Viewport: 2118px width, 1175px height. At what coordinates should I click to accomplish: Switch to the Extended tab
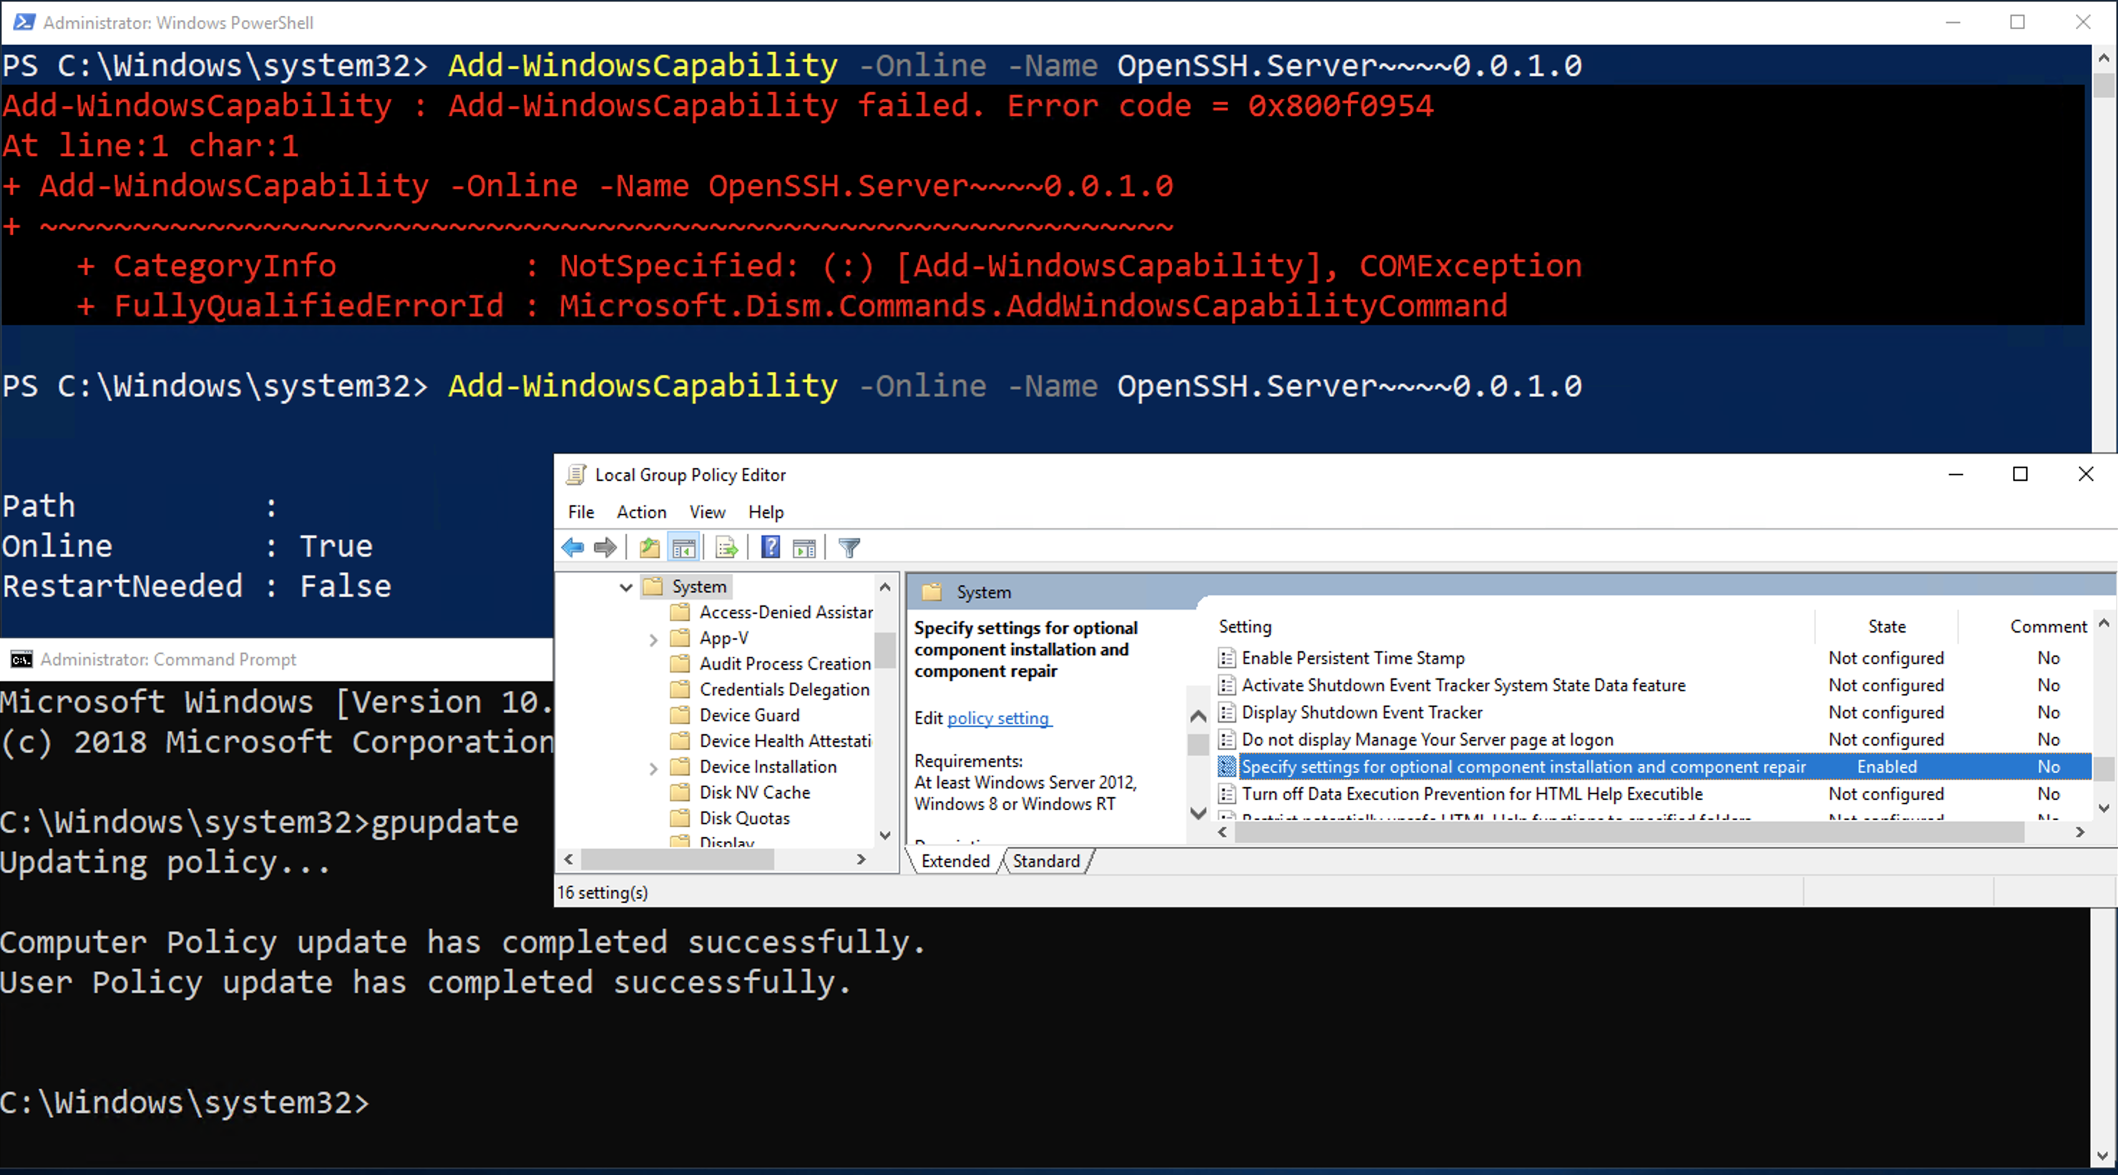[955, 861]
